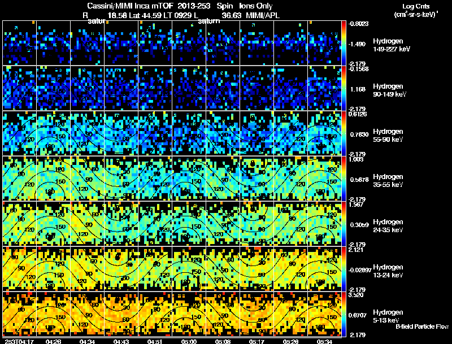Click the 'Cassini/MIMI Inca mTOF' title text
The width and height of the screenshot is (452, 344).
point(129,6)
